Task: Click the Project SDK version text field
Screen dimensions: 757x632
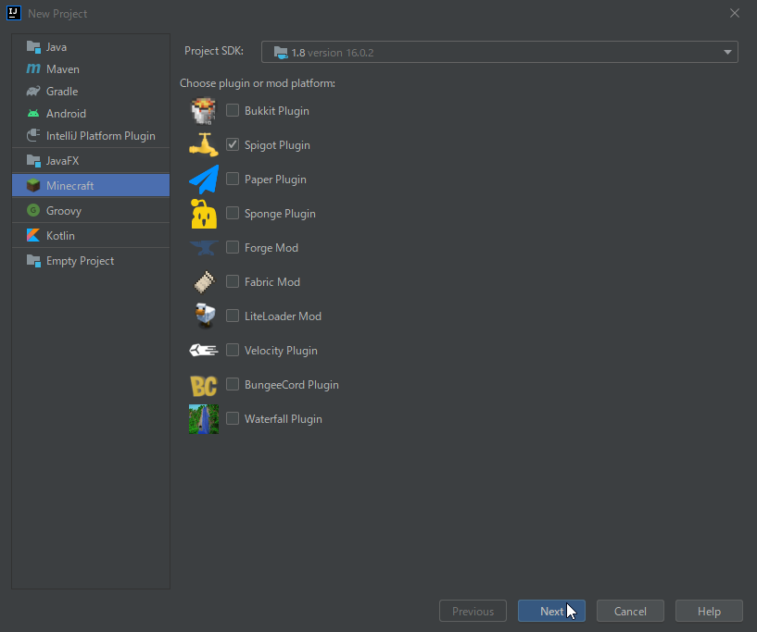Action: (499, 52)
